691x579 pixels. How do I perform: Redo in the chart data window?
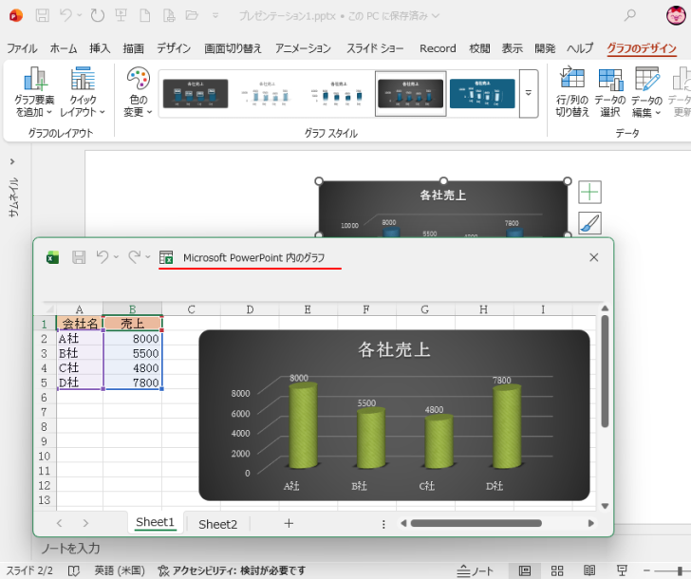pyautogui.click(x=135, y=257)
